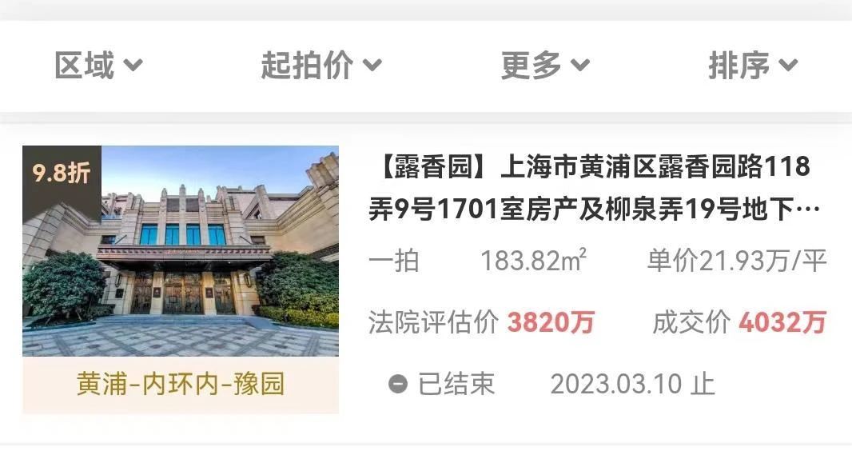This screenshot has width=852, height=451.
Task: Click the 黄浦-内环内-豫园 location tag
Action: pos(181,384)
